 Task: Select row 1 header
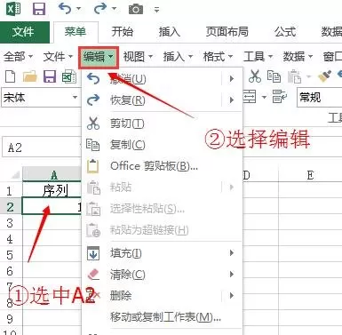tap(10, 191)
